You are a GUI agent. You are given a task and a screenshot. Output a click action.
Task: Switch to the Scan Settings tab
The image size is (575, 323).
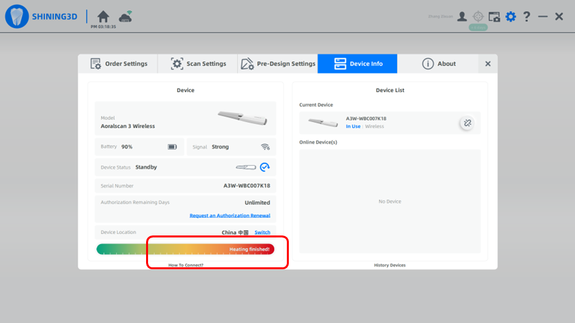click(198, 64)
